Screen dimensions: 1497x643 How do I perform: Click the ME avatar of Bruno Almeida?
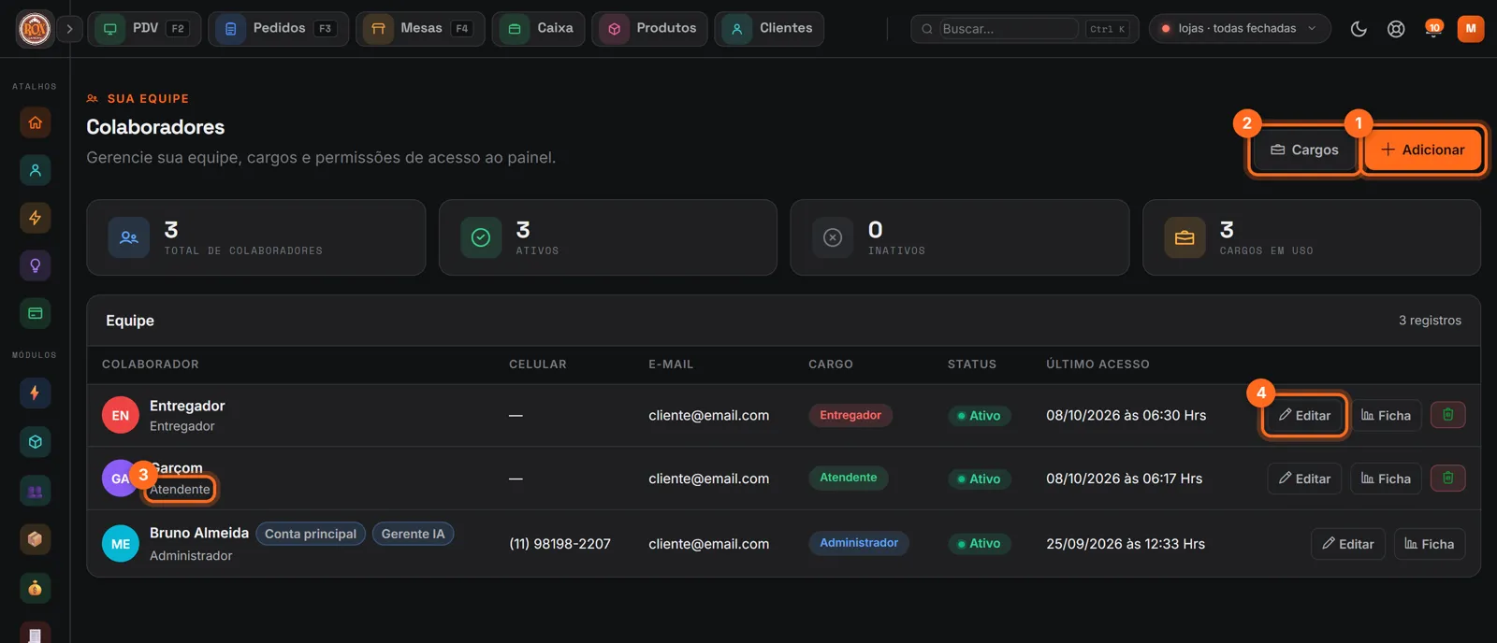pyautogui.click(x=121, y=544)
